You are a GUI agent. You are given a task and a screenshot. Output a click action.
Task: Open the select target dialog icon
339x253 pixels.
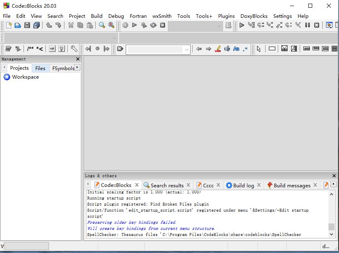pyautogui.click(x=229, y=25)
